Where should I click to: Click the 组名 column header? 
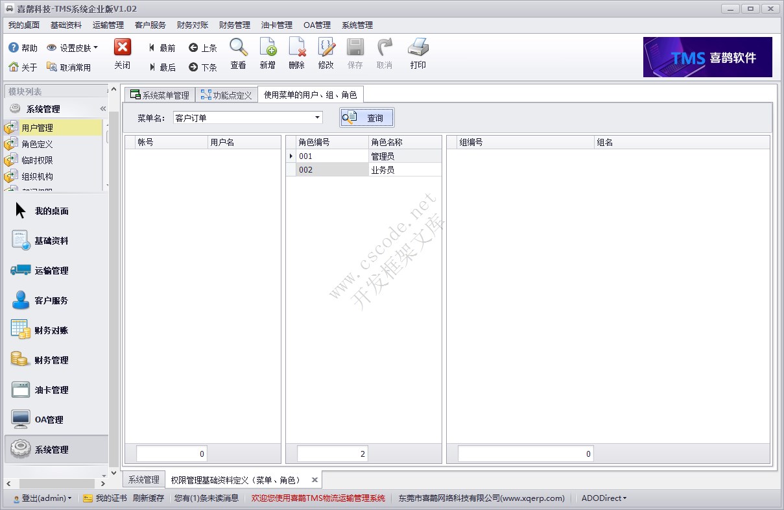[682, 142]
